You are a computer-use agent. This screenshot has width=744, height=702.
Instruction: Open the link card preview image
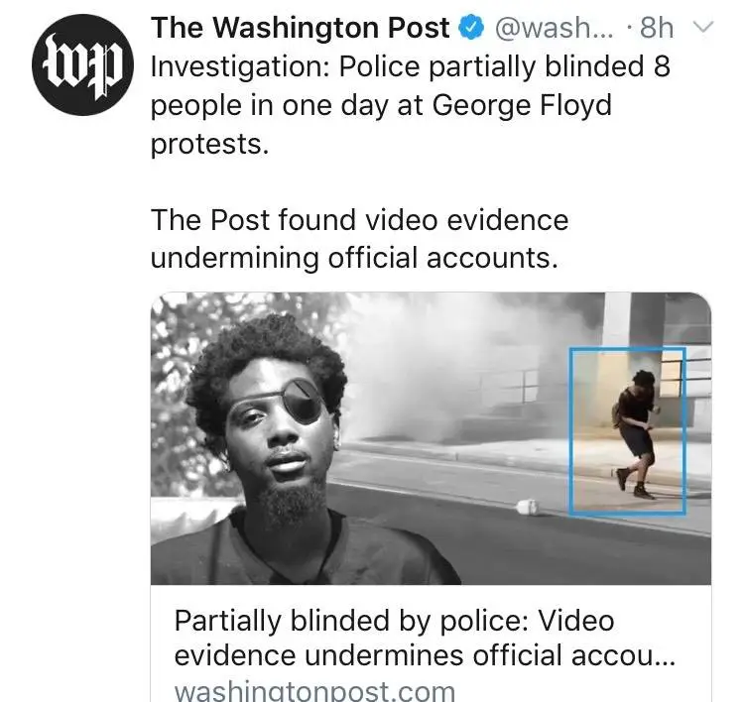click(431, 438)
